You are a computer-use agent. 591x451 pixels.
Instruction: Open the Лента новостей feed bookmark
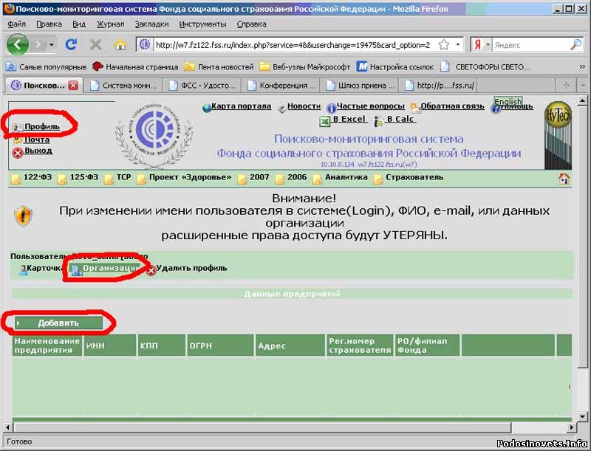click(x=219, y=67)
